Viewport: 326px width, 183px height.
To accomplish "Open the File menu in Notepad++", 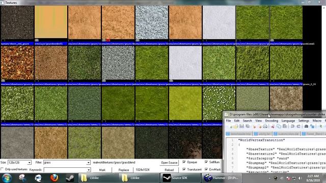I will 228,121.
